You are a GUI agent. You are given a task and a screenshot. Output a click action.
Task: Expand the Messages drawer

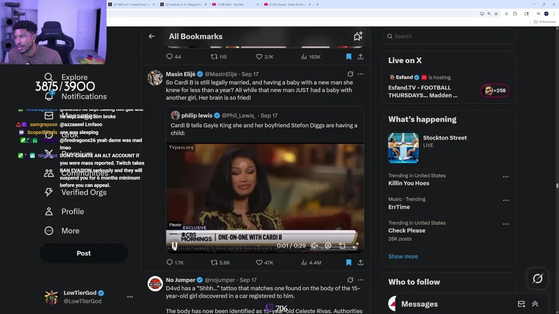[x=535, y=304]
